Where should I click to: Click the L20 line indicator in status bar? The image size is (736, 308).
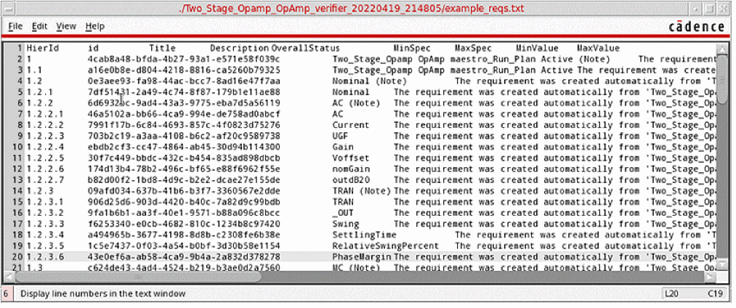tap(671, 294)
